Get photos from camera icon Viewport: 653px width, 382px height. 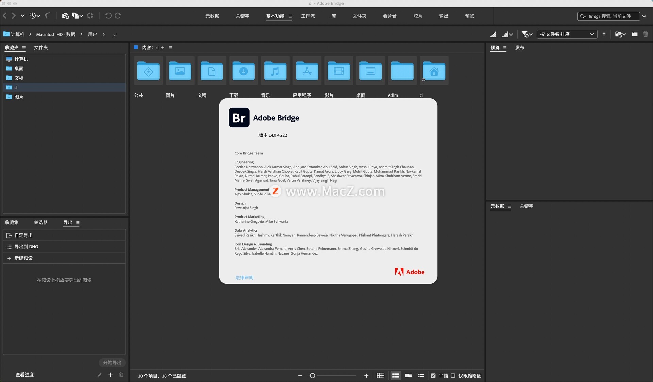pos(65,16)
